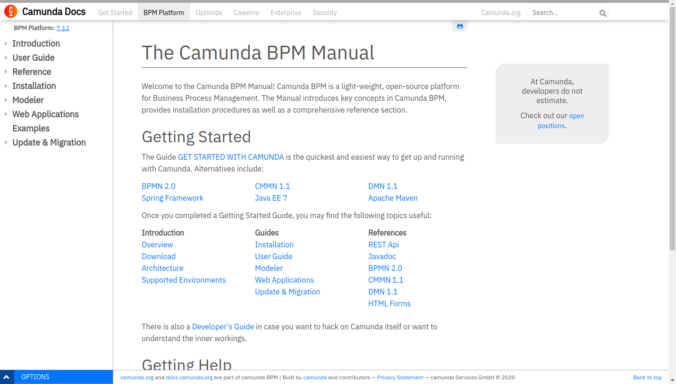Image resolution: width=676 pixels, height=384 pixels.
Task: Open Installation in the sidebar
Action: tap(34, 86)
